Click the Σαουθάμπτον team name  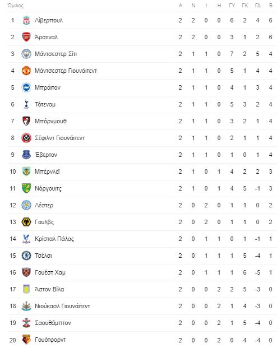click(53, 323)
